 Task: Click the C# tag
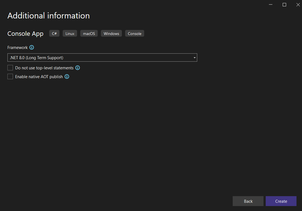(x=54, y=34)
